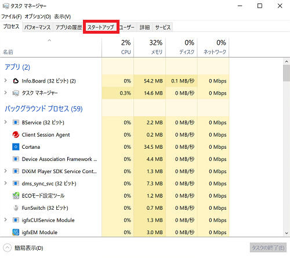Switch to the プロセス tab
Viewport: 290px width, 258px height.
click(x=11, y=27)
